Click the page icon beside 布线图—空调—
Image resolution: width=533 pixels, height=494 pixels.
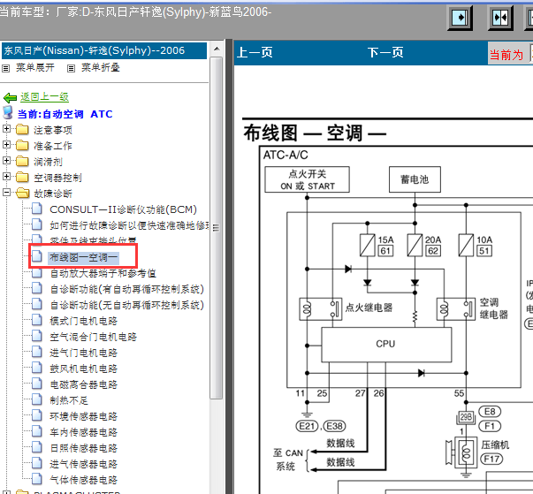tap(37, 256)
